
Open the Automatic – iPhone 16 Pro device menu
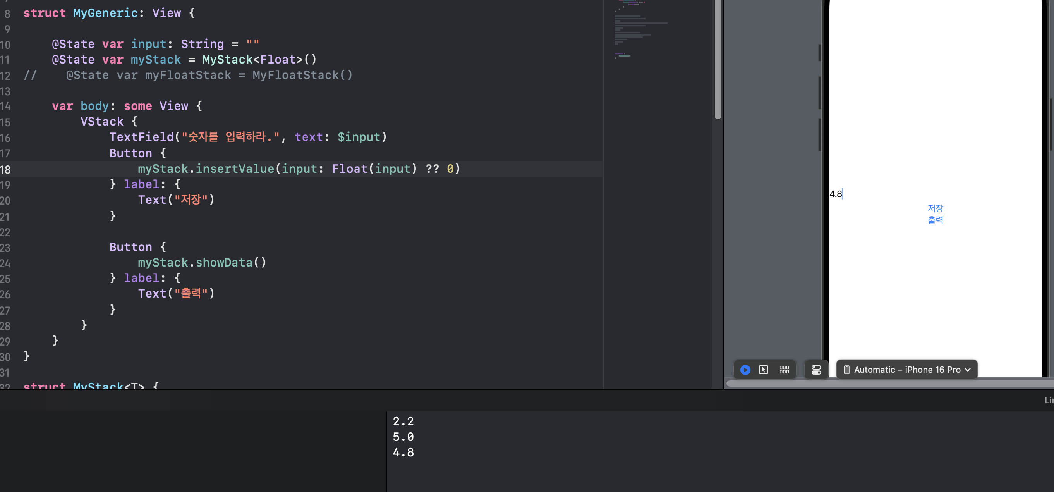pyautogui.click(x=907, y=370)
